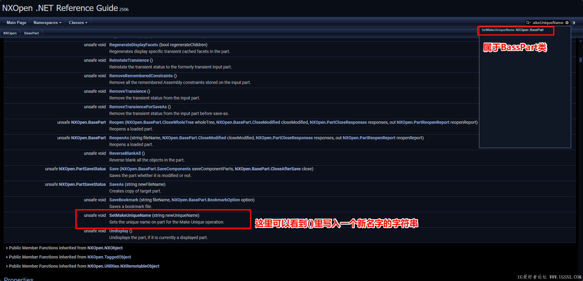Open the Classes dropdown menu
The height and width of the screenshot is (281, 583).
(78, 23)
